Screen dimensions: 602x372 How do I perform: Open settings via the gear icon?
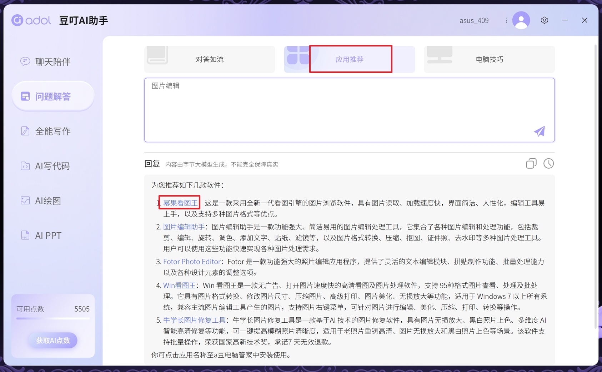tap(544, 20)
